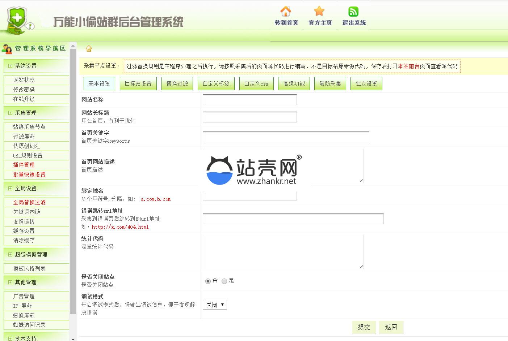Switch to the 目标站设置 tab
Image resolution: width=508 pixels, height=341 pixels.
click(x=138, y=83)
